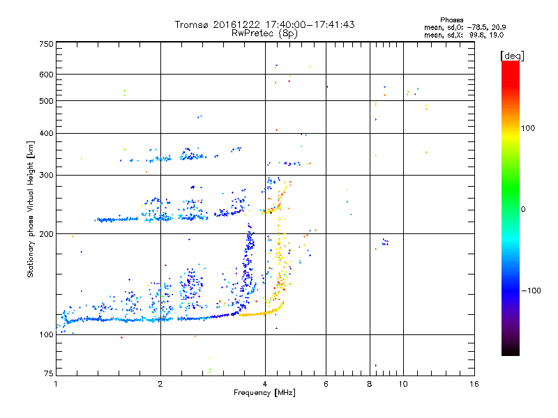Click the 'mean, sd,O: -78.5, 20.9' line

465,27
